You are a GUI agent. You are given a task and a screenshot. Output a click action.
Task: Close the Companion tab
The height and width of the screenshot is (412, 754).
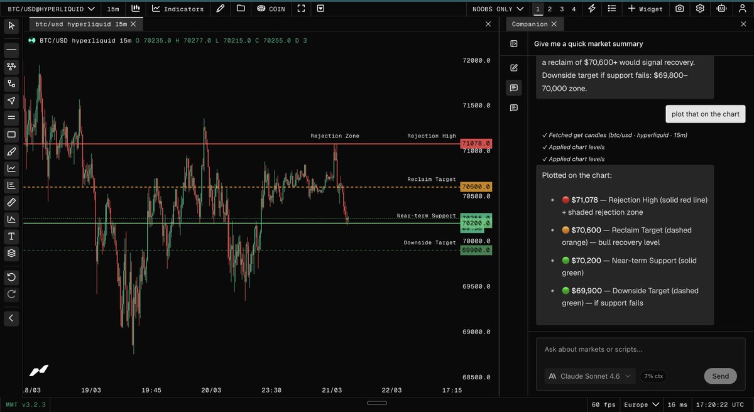pos(554,24)
